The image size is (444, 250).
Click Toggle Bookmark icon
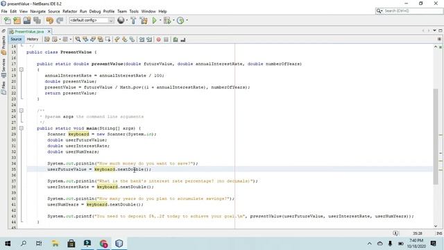pyautogui.click(x=133, y=40)
